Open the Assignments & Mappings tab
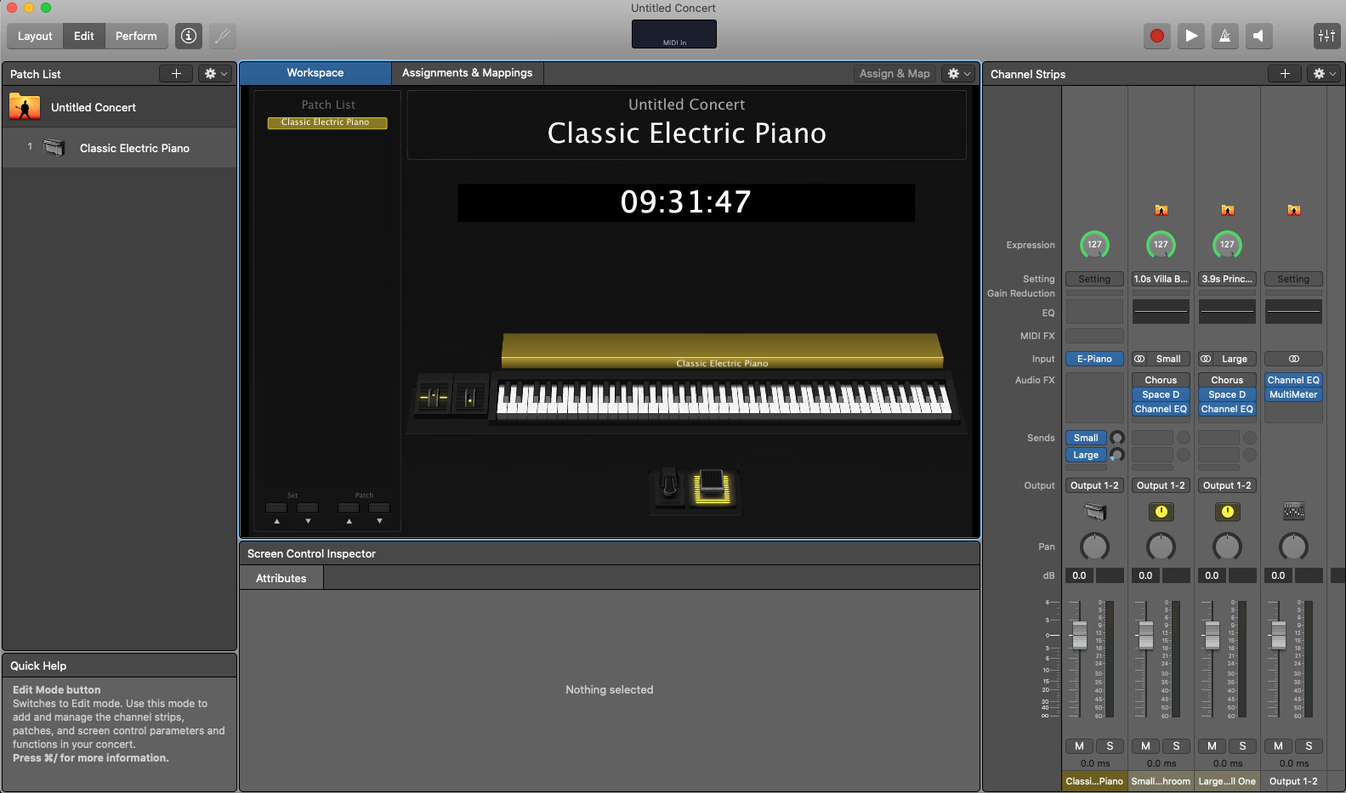This screenshot has width=1346, height=793. coord(468,73)
